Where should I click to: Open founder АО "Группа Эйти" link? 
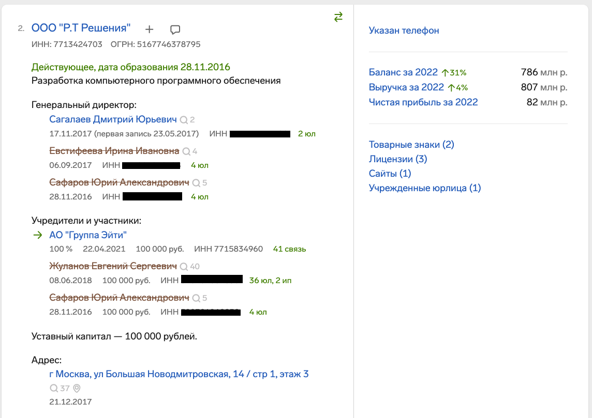88,235
